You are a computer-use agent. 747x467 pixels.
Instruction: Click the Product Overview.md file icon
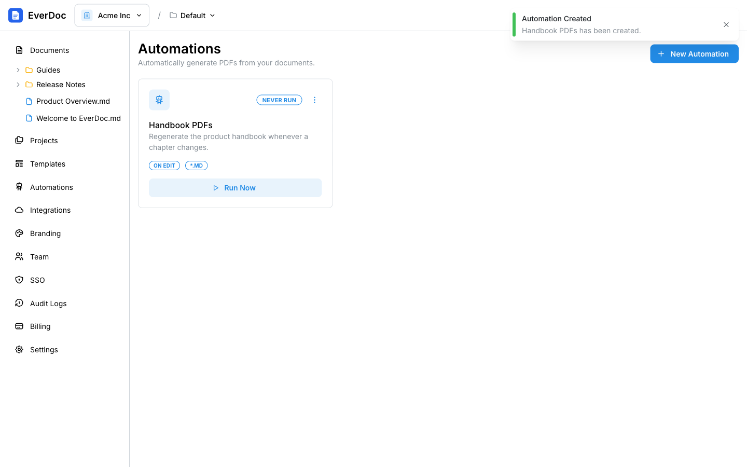coord(29,101)
